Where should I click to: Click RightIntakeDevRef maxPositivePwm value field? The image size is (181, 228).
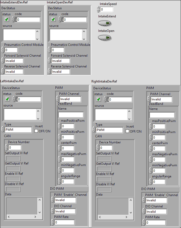pos(159,126)
